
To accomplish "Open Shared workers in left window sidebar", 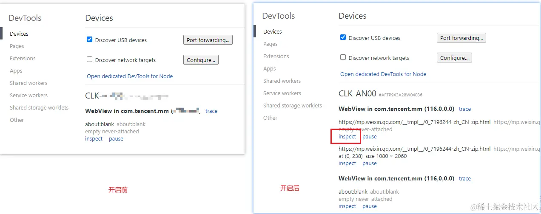I will click(28, 83).
